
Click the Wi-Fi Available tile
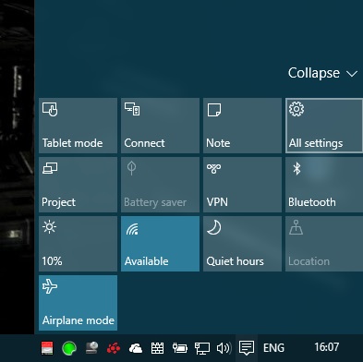tap(160, 244)
